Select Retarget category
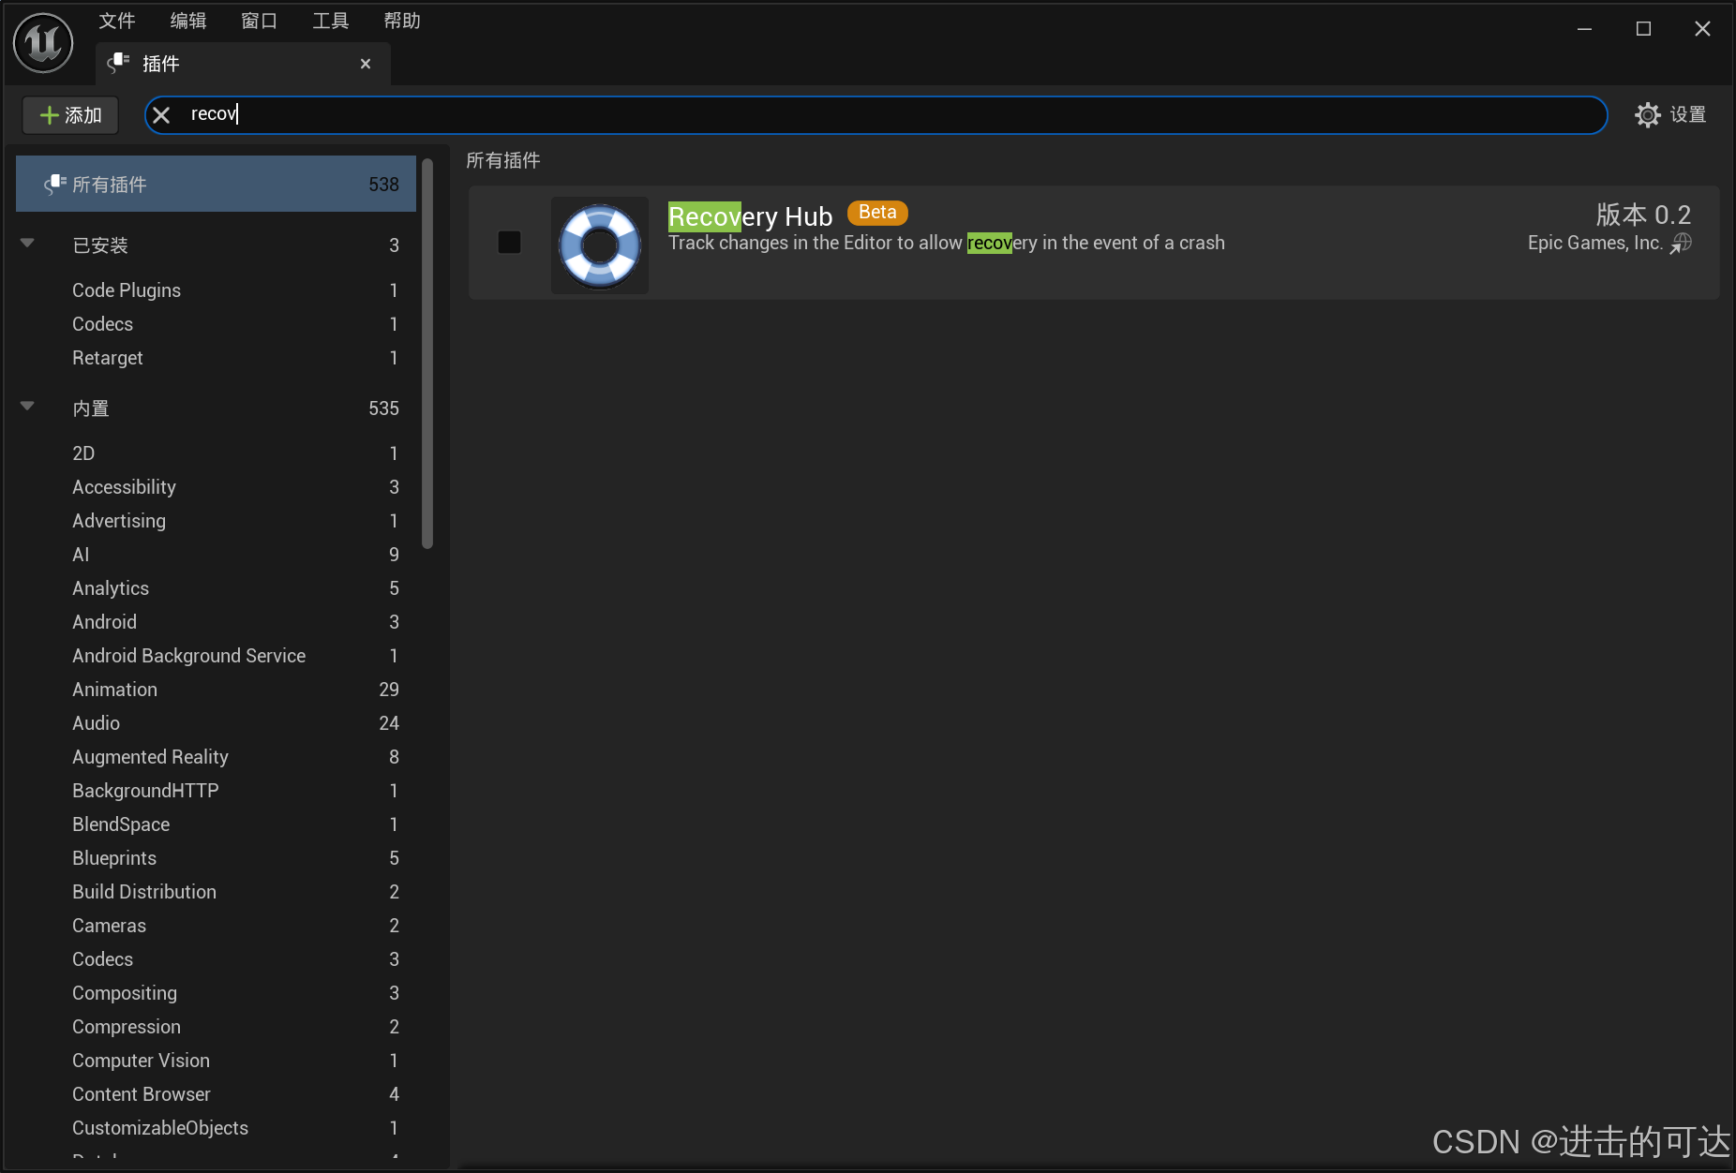This screenshot has width=1736, height=1173. click(217, 358)
